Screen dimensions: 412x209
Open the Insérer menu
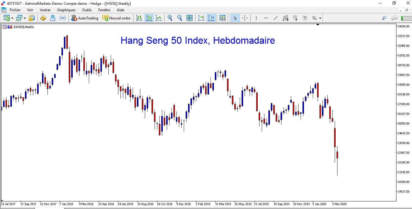(45, 10)
